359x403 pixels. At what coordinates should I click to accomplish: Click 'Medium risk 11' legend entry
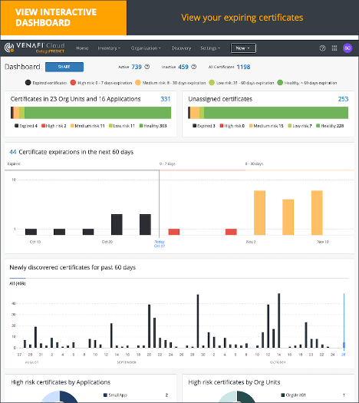[87, 126]
